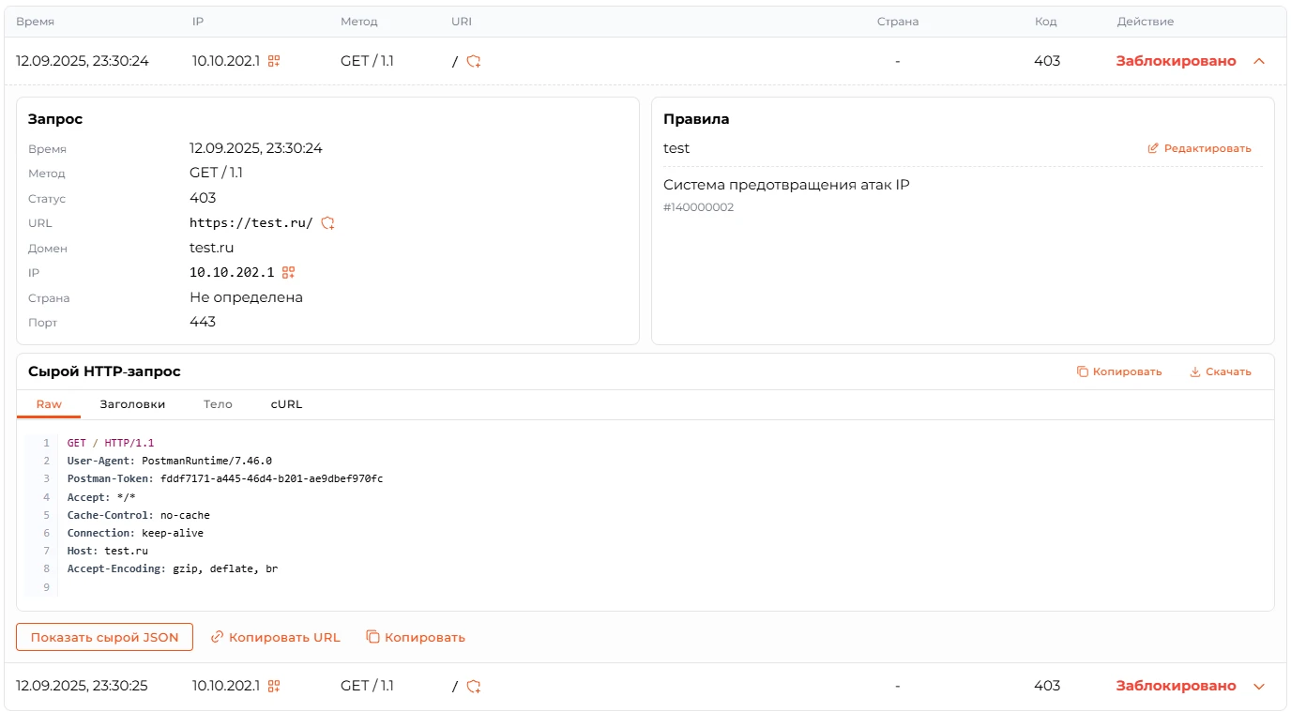
Task: Click the Код column header
Action: (1046, 22)
